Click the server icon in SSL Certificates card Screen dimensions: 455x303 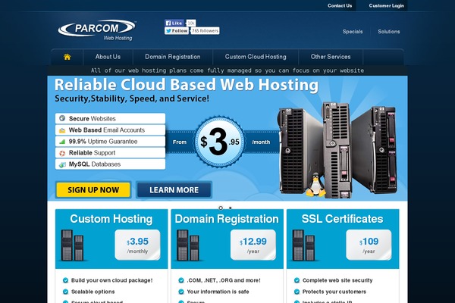coord(303,245)
